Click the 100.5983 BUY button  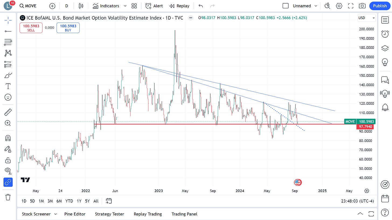tap(68, 28)
